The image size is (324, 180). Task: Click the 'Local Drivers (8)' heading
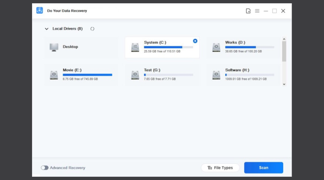(67, 28)
